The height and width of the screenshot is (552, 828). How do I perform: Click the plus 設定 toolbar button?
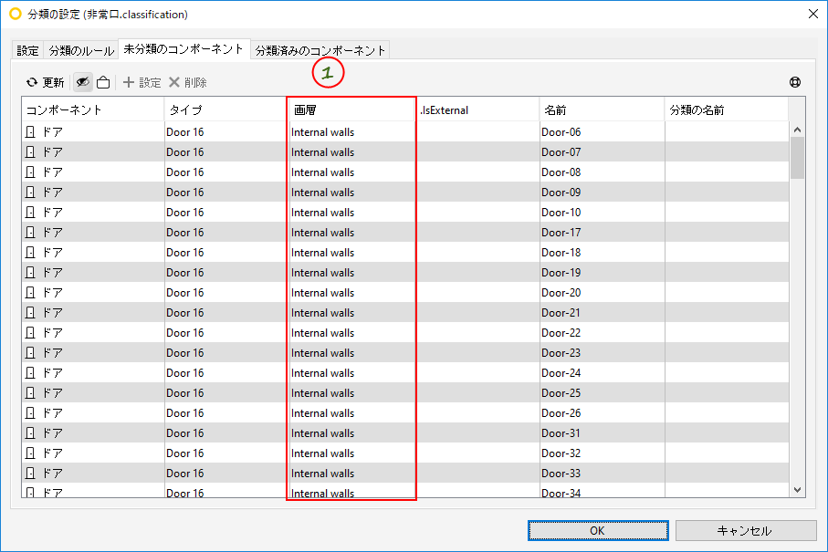142,82
